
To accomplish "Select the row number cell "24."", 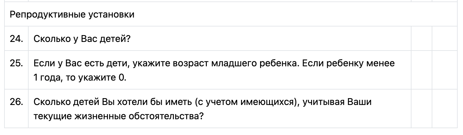I will coord(16,39).
